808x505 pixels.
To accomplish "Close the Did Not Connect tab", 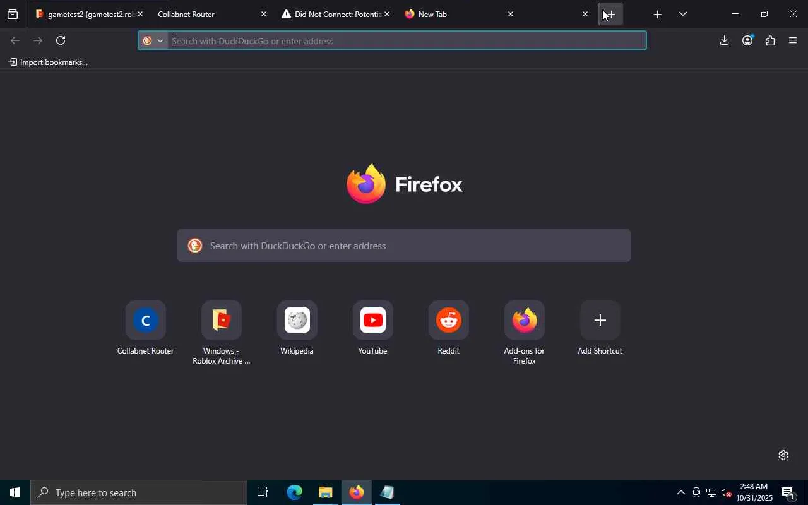I will tap(387, 14).
